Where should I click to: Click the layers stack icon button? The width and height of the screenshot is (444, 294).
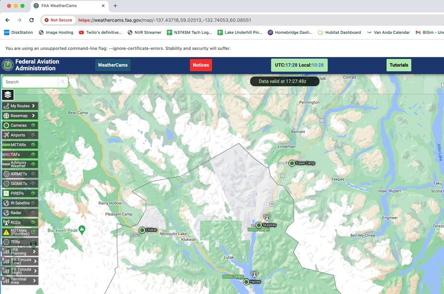point(8,94)
